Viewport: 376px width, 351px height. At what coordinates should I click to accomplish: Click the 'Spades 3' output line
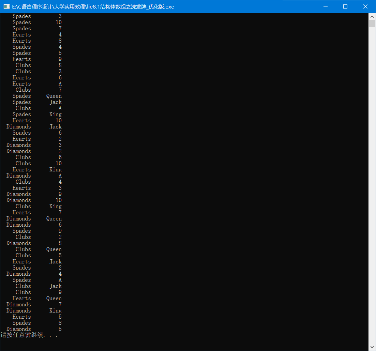click(37, 16)
